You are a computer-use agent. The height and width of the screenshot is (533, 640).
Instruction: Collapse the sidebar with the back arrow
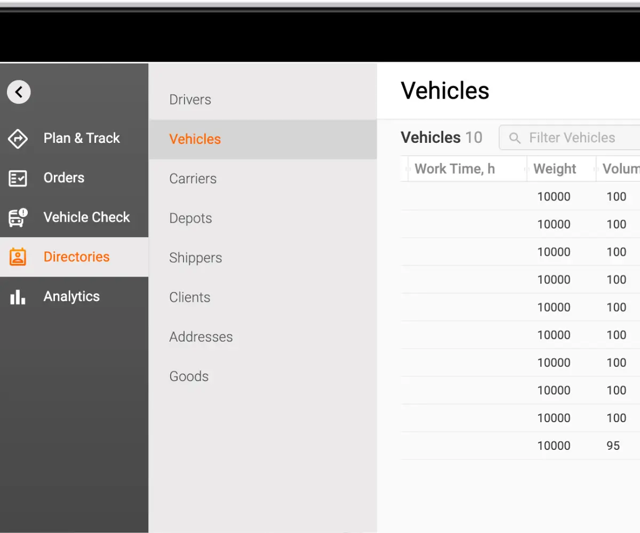click(19, 92)
